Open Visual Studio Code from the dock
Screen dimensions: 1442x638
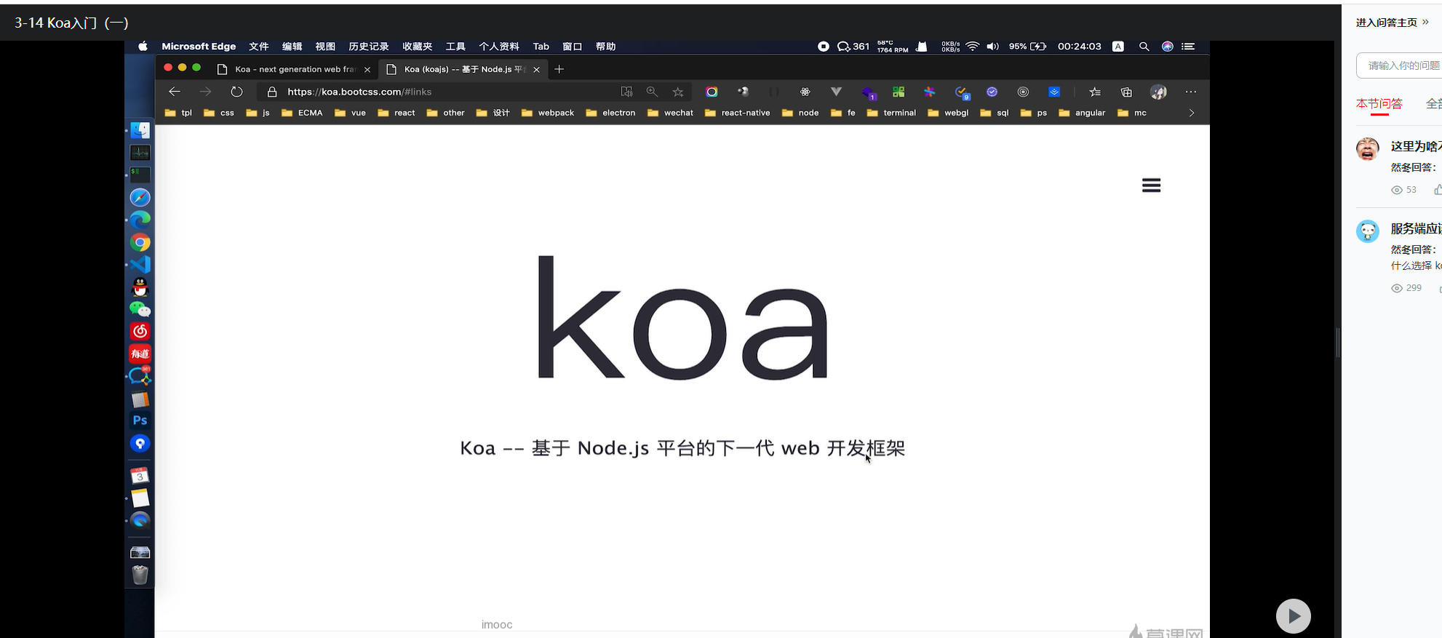click(140, 265)
